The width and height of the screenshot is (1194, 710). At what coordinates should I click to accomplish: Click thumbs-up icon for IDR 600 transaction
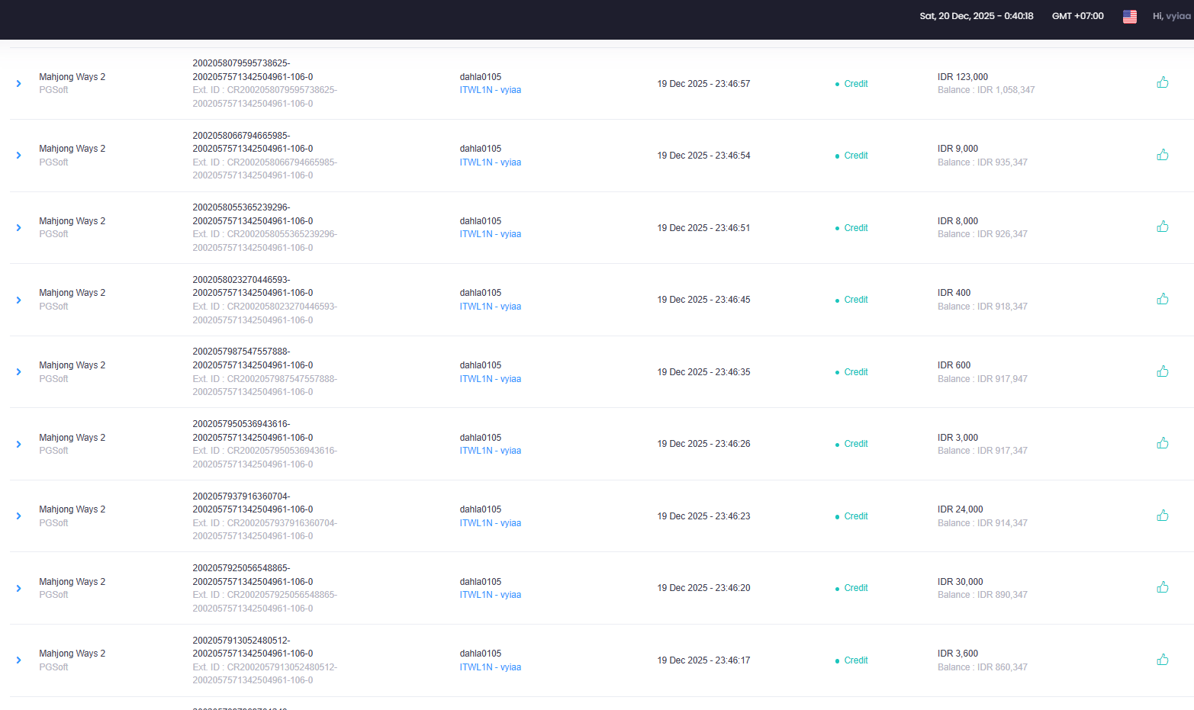[1162, 371]
